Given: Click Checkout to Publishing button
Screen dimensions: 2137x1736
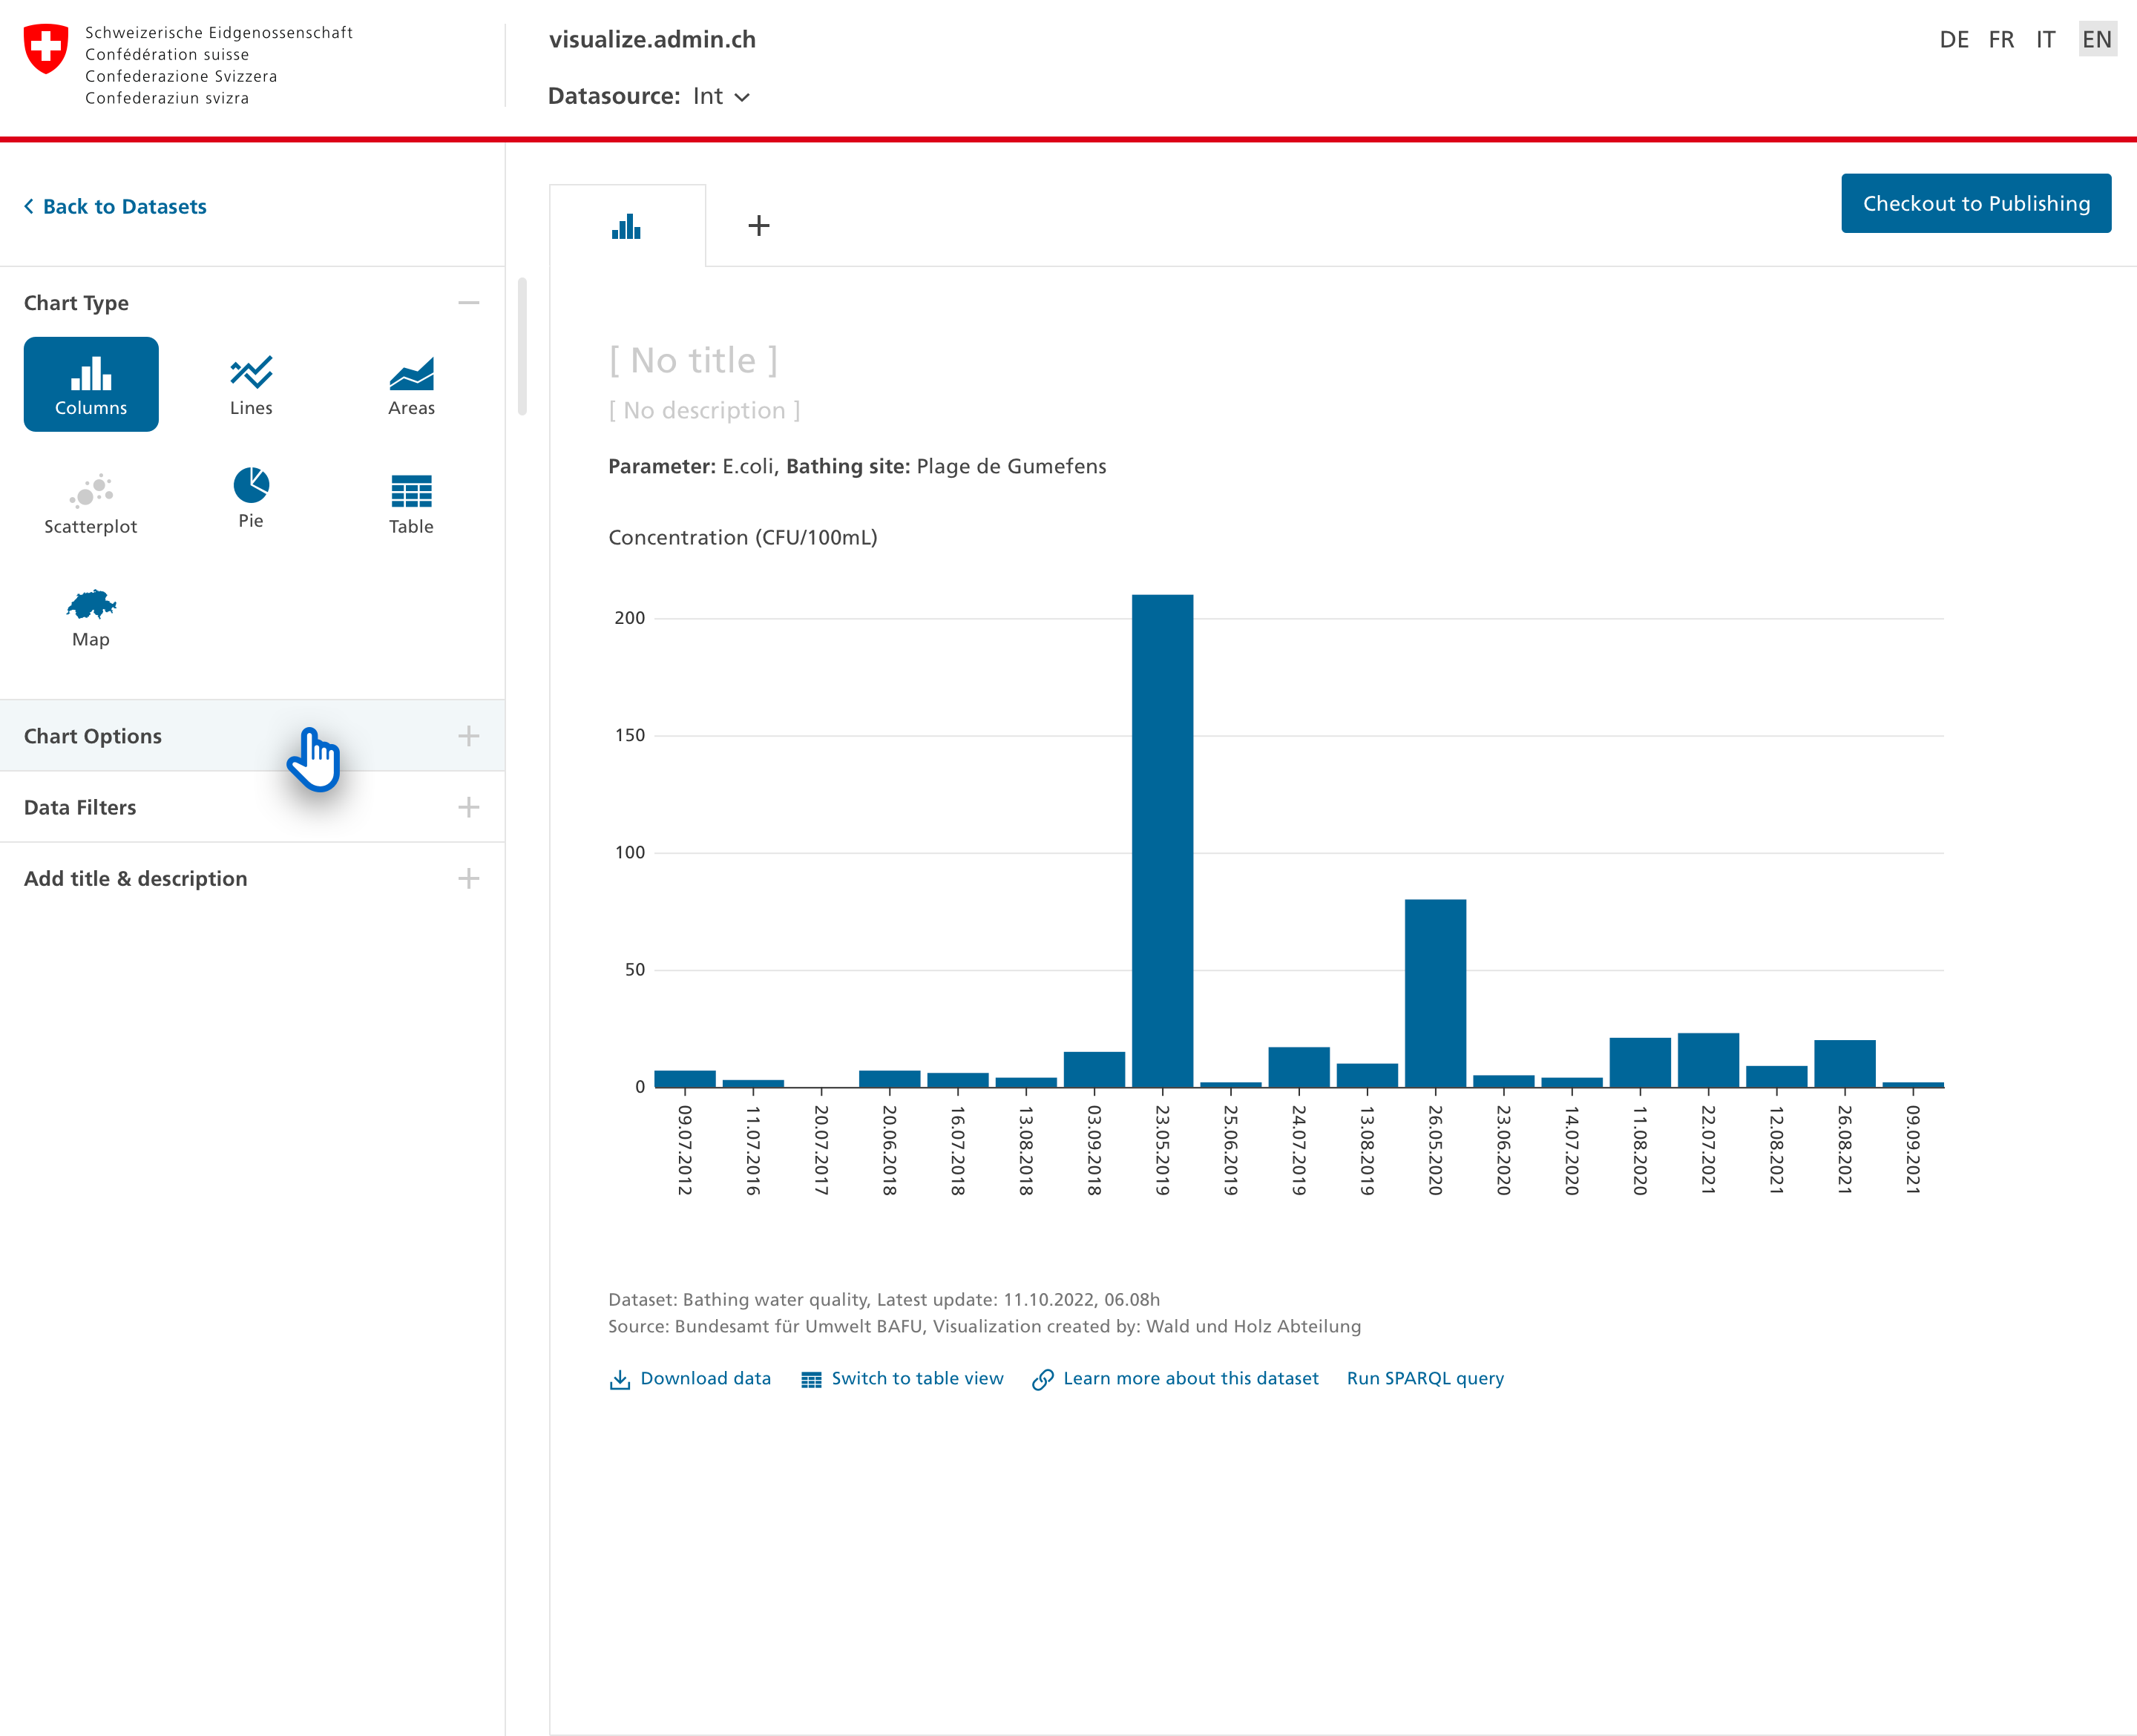Looking at the screenshot, I should pos(1975,204).
